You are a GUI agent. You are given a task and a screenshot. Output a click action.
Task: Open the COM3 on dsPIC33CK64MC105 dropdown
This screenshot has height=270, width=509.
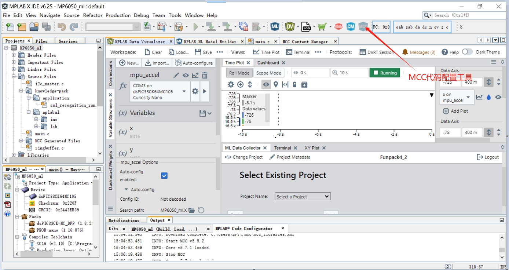coord(160,91)
